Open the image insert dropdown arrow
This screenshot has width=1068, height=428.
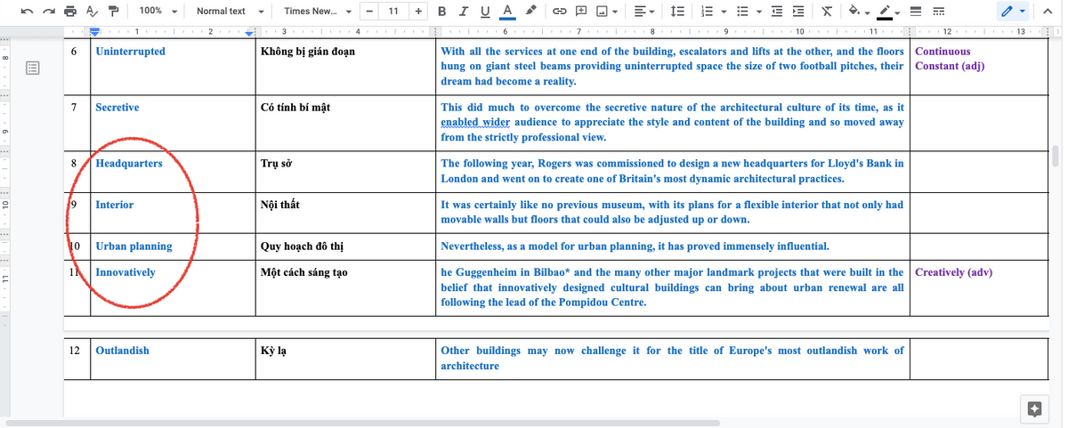click(615, 12)
